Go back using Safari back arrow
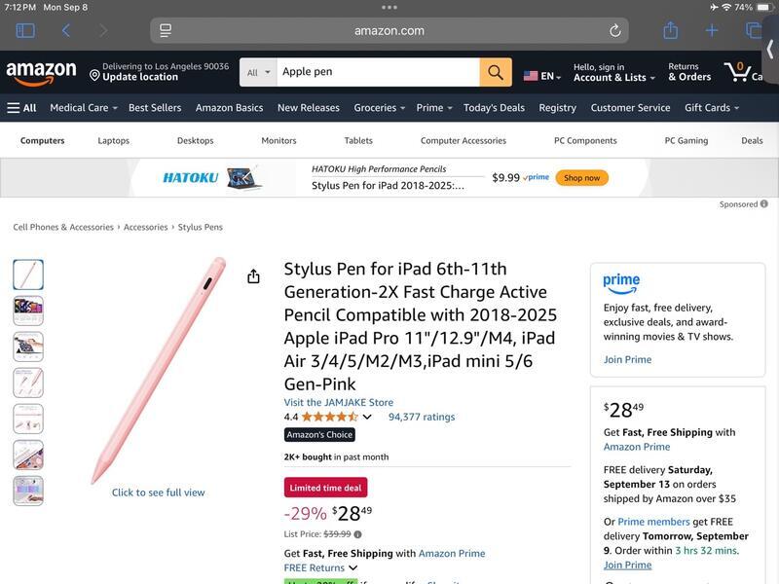Screen dimensions: 779x584 tap(66, 31)
